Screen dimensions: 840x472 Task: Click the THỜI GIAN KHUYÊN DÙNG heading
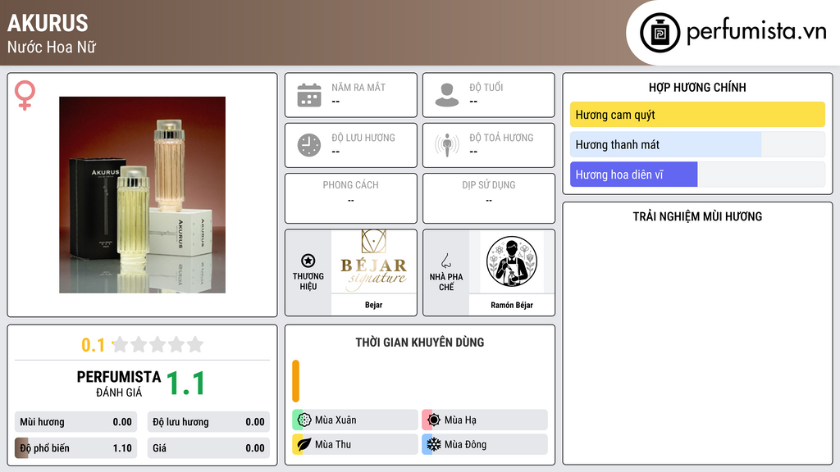(420, 342)
